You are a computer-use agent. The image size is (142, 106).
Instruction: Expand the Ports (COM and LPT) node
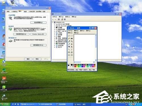[55, 31]
